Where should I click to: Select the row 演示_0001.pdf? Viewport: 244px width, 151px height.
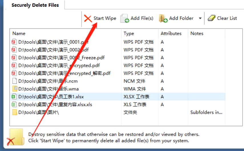pos(118,42)
